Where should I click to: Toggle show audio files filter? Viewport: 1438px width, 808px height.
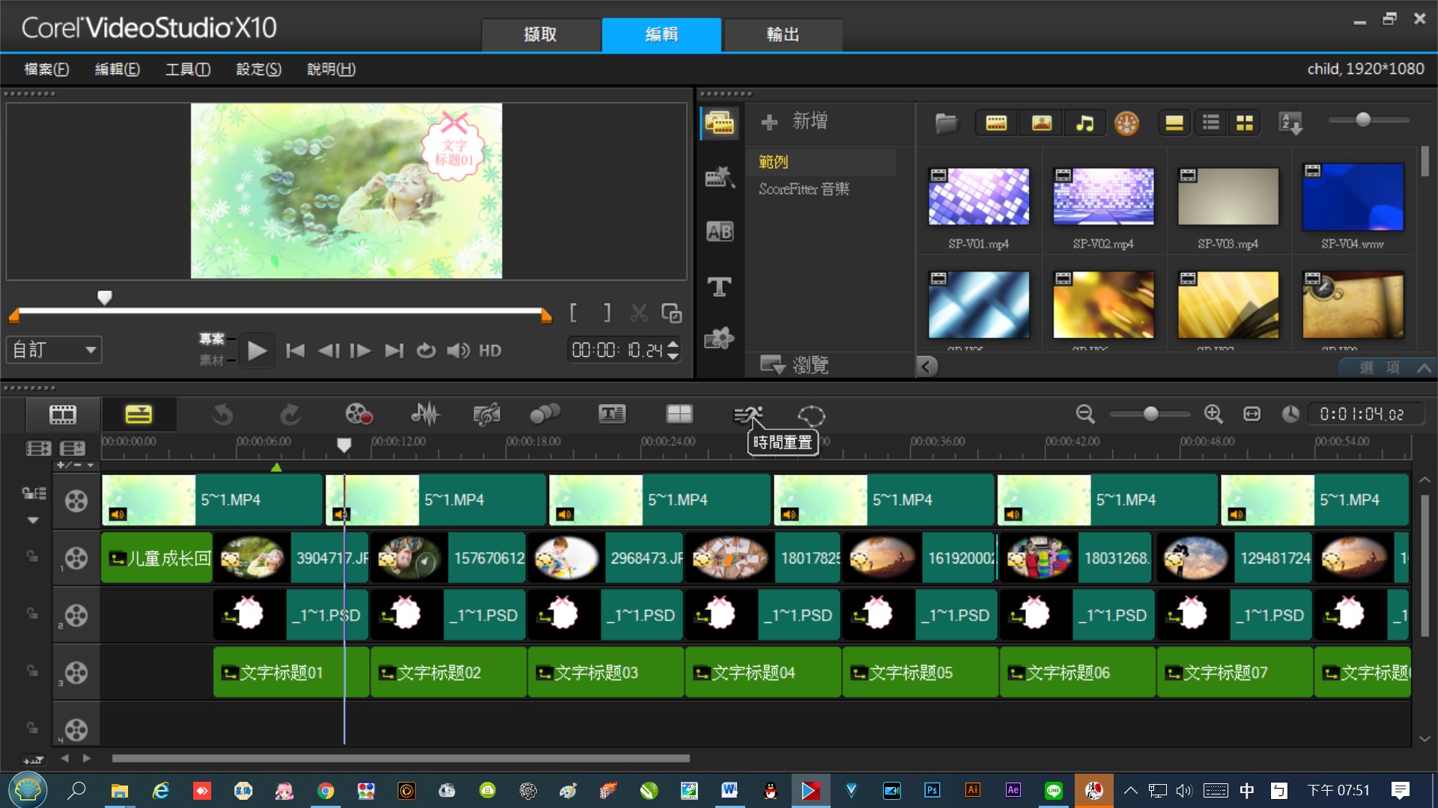click(x=1084, y=123)
